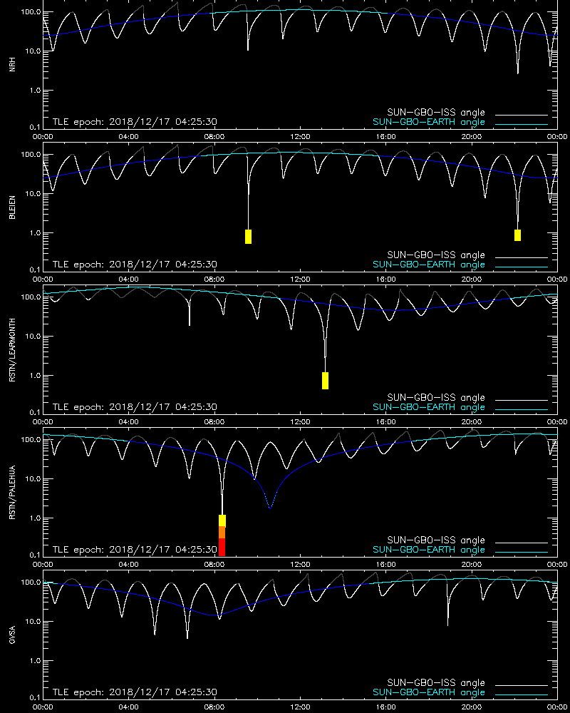
Task: Click the orange segment of the RSTN/PALEHUA marker
Action: click(222, 533)
